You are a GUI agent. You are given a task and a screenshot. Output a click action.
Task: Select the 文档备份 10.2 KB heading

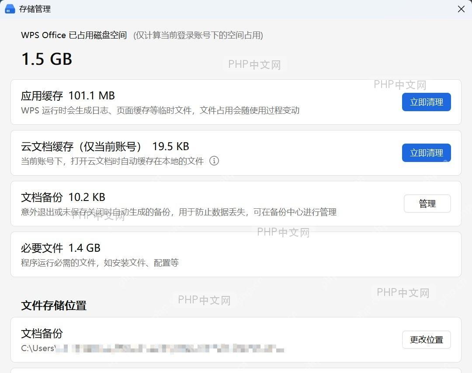pyautogui.click(x=63, y=197)
